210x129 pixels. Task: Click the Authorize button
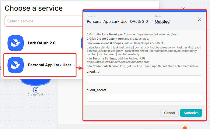191,113
